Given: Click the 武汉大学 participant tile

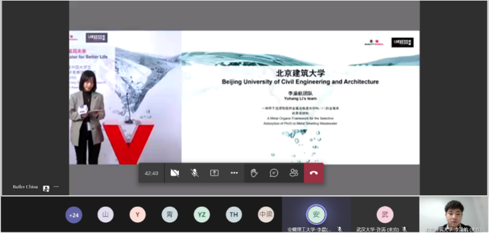Looking at the screenshot, I should click(x=385, y=215).
